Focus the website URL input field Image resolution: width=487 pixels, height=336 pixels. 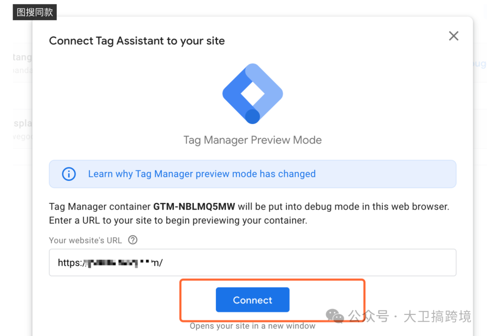[253, 262]
